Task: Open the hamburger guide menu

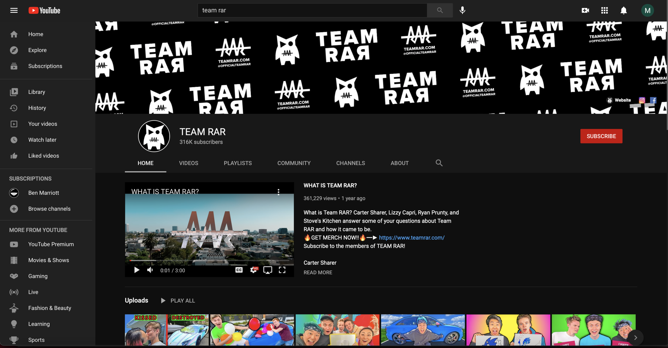Action: 14,10
